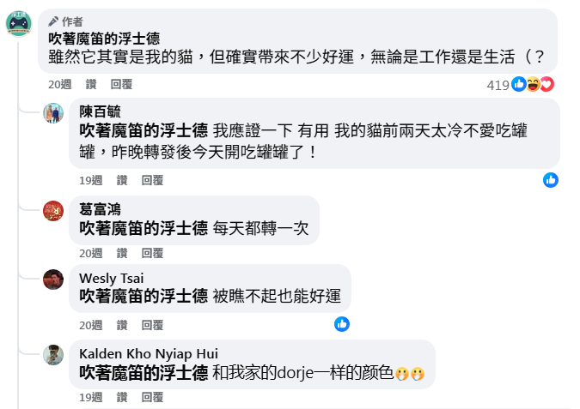Reply to 葛富鴻's comment via 回覆

pos(152,253)
